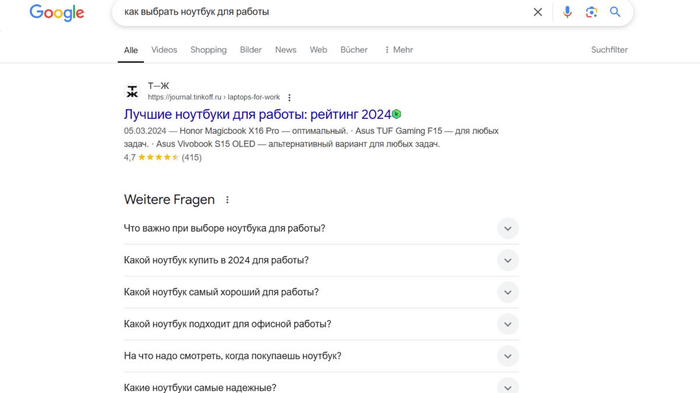Viewport: 700px width, 393px height.
Task: Click the 4,7 star rating row
Action: tap(163, 157)
